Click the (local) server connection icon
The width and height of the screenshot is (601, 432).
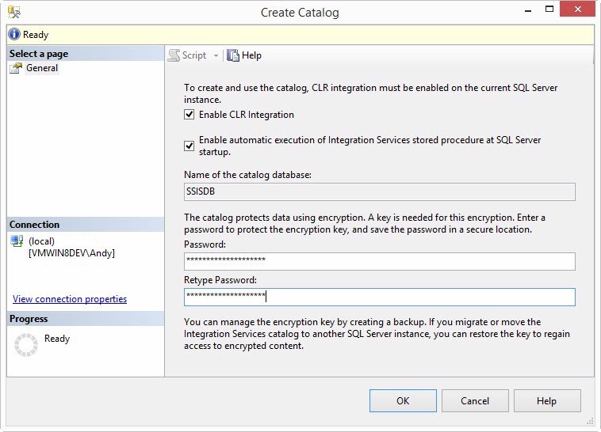(17, 241)
